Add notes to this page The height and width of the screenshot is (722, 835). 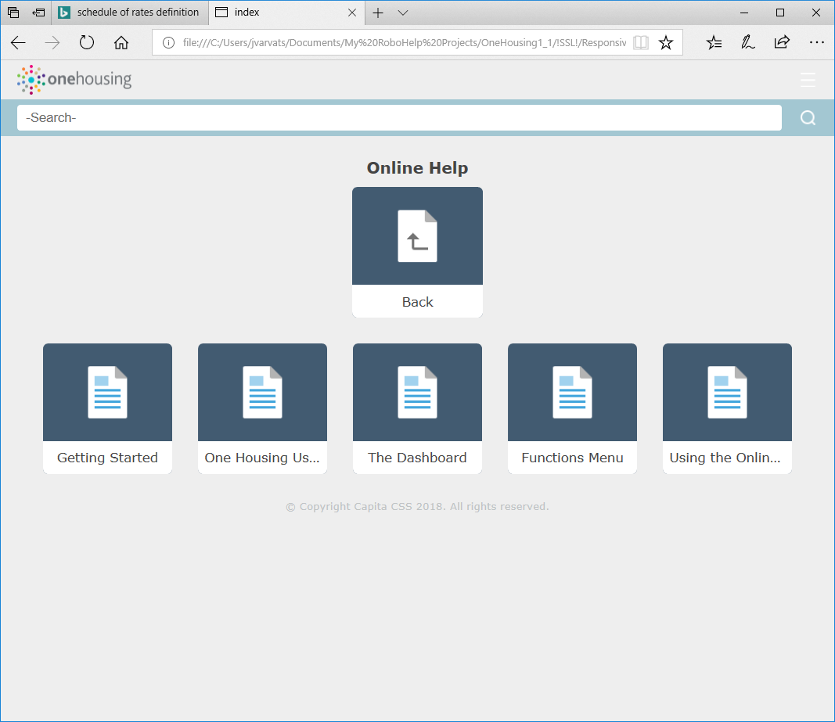point(748,42)
